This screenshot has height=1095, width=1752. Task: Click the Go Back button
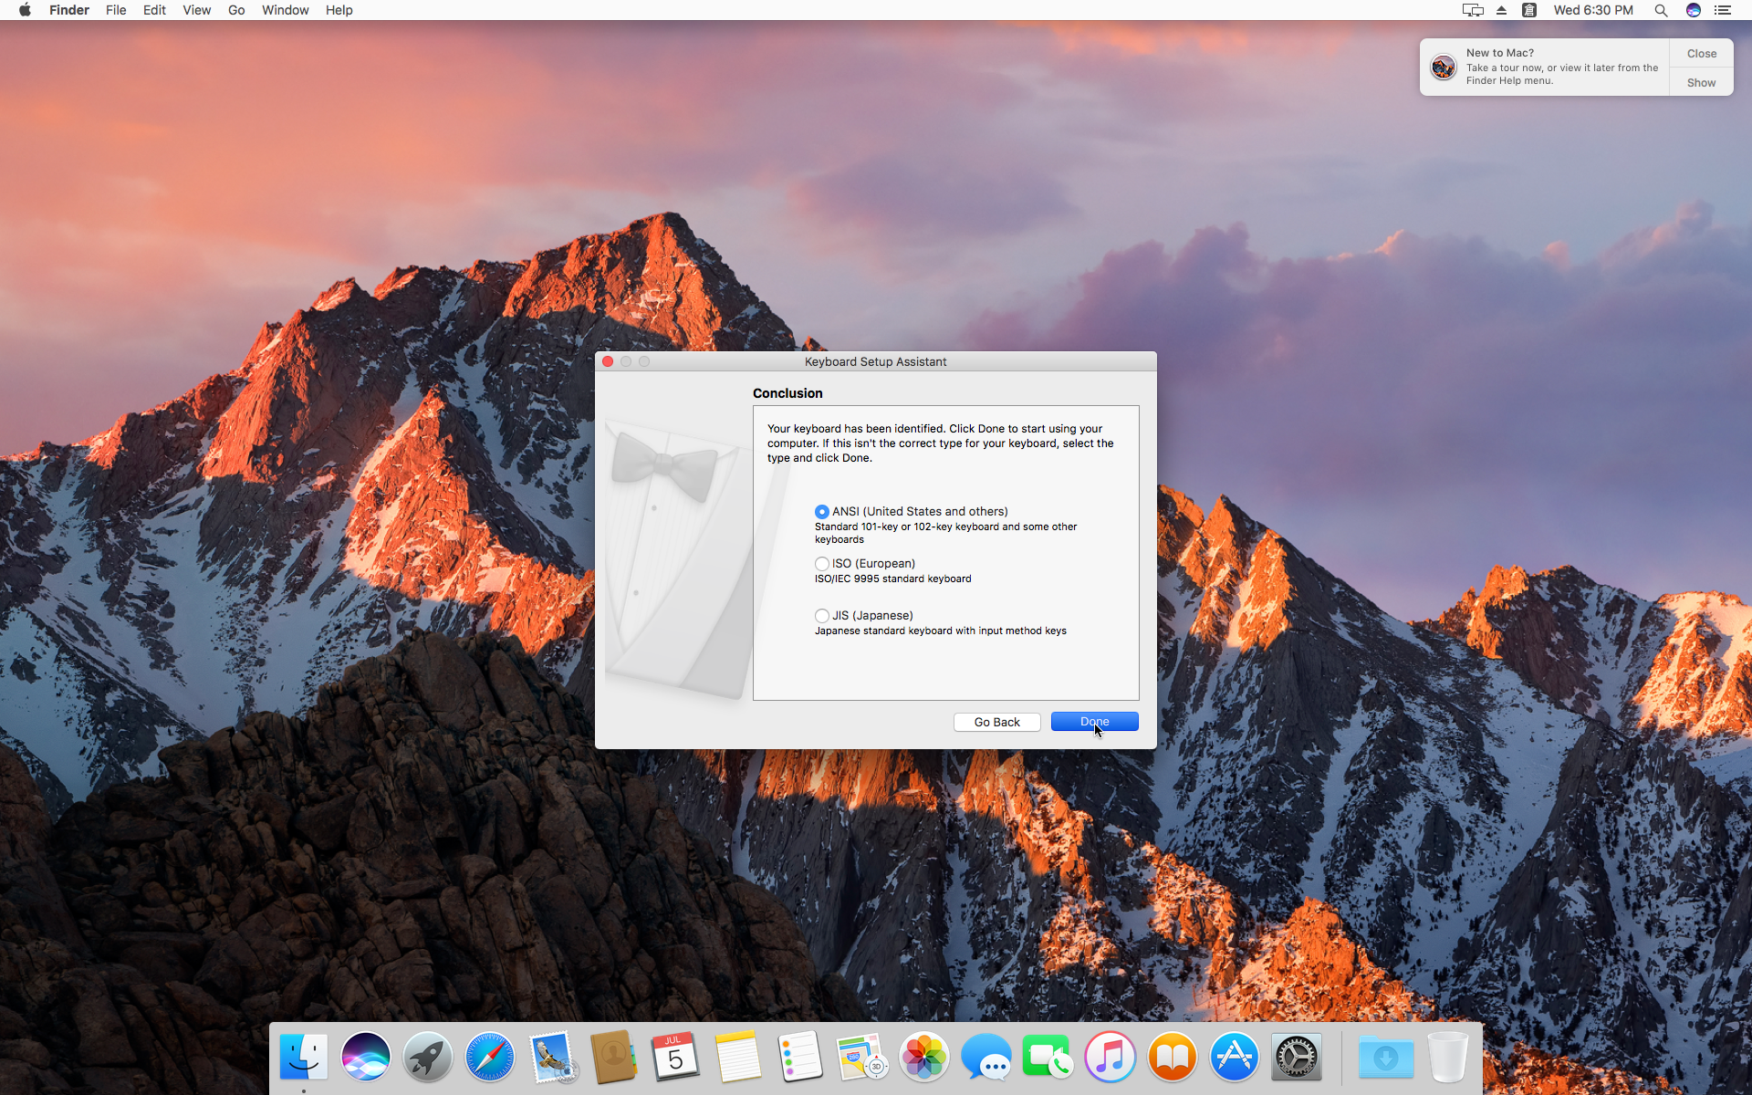[x=996, y=722]
